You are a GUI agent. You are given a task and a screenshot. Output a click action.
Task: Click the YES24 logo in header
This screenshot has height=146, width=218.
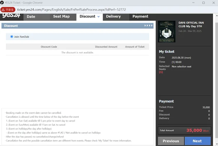click(11, 16)
